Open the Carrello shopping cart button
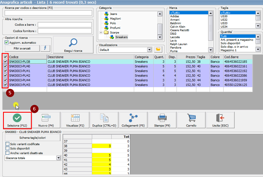This screenshot has width=263, height=177. [191, 120]
